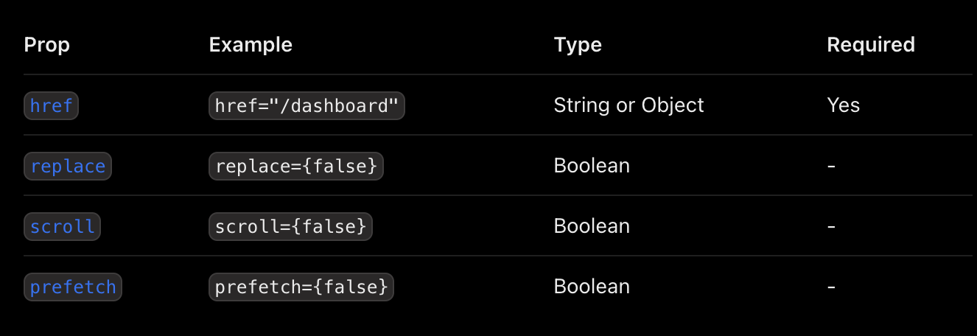This screenshot has width=977, height=336.
Task: Click the Boolean type in scroll row
Action: (592, 226)
